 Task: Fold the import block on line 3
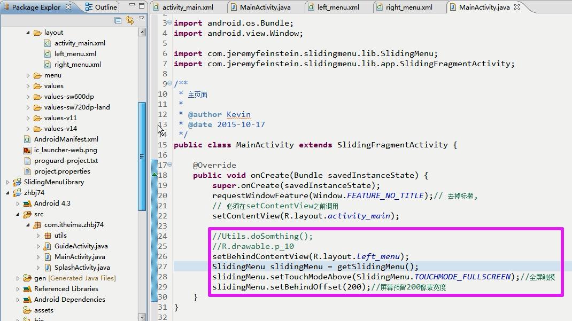(169, 23)
